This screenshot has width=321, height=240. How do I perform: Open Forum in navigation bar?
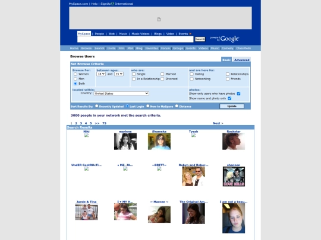(x=165, y=49)
